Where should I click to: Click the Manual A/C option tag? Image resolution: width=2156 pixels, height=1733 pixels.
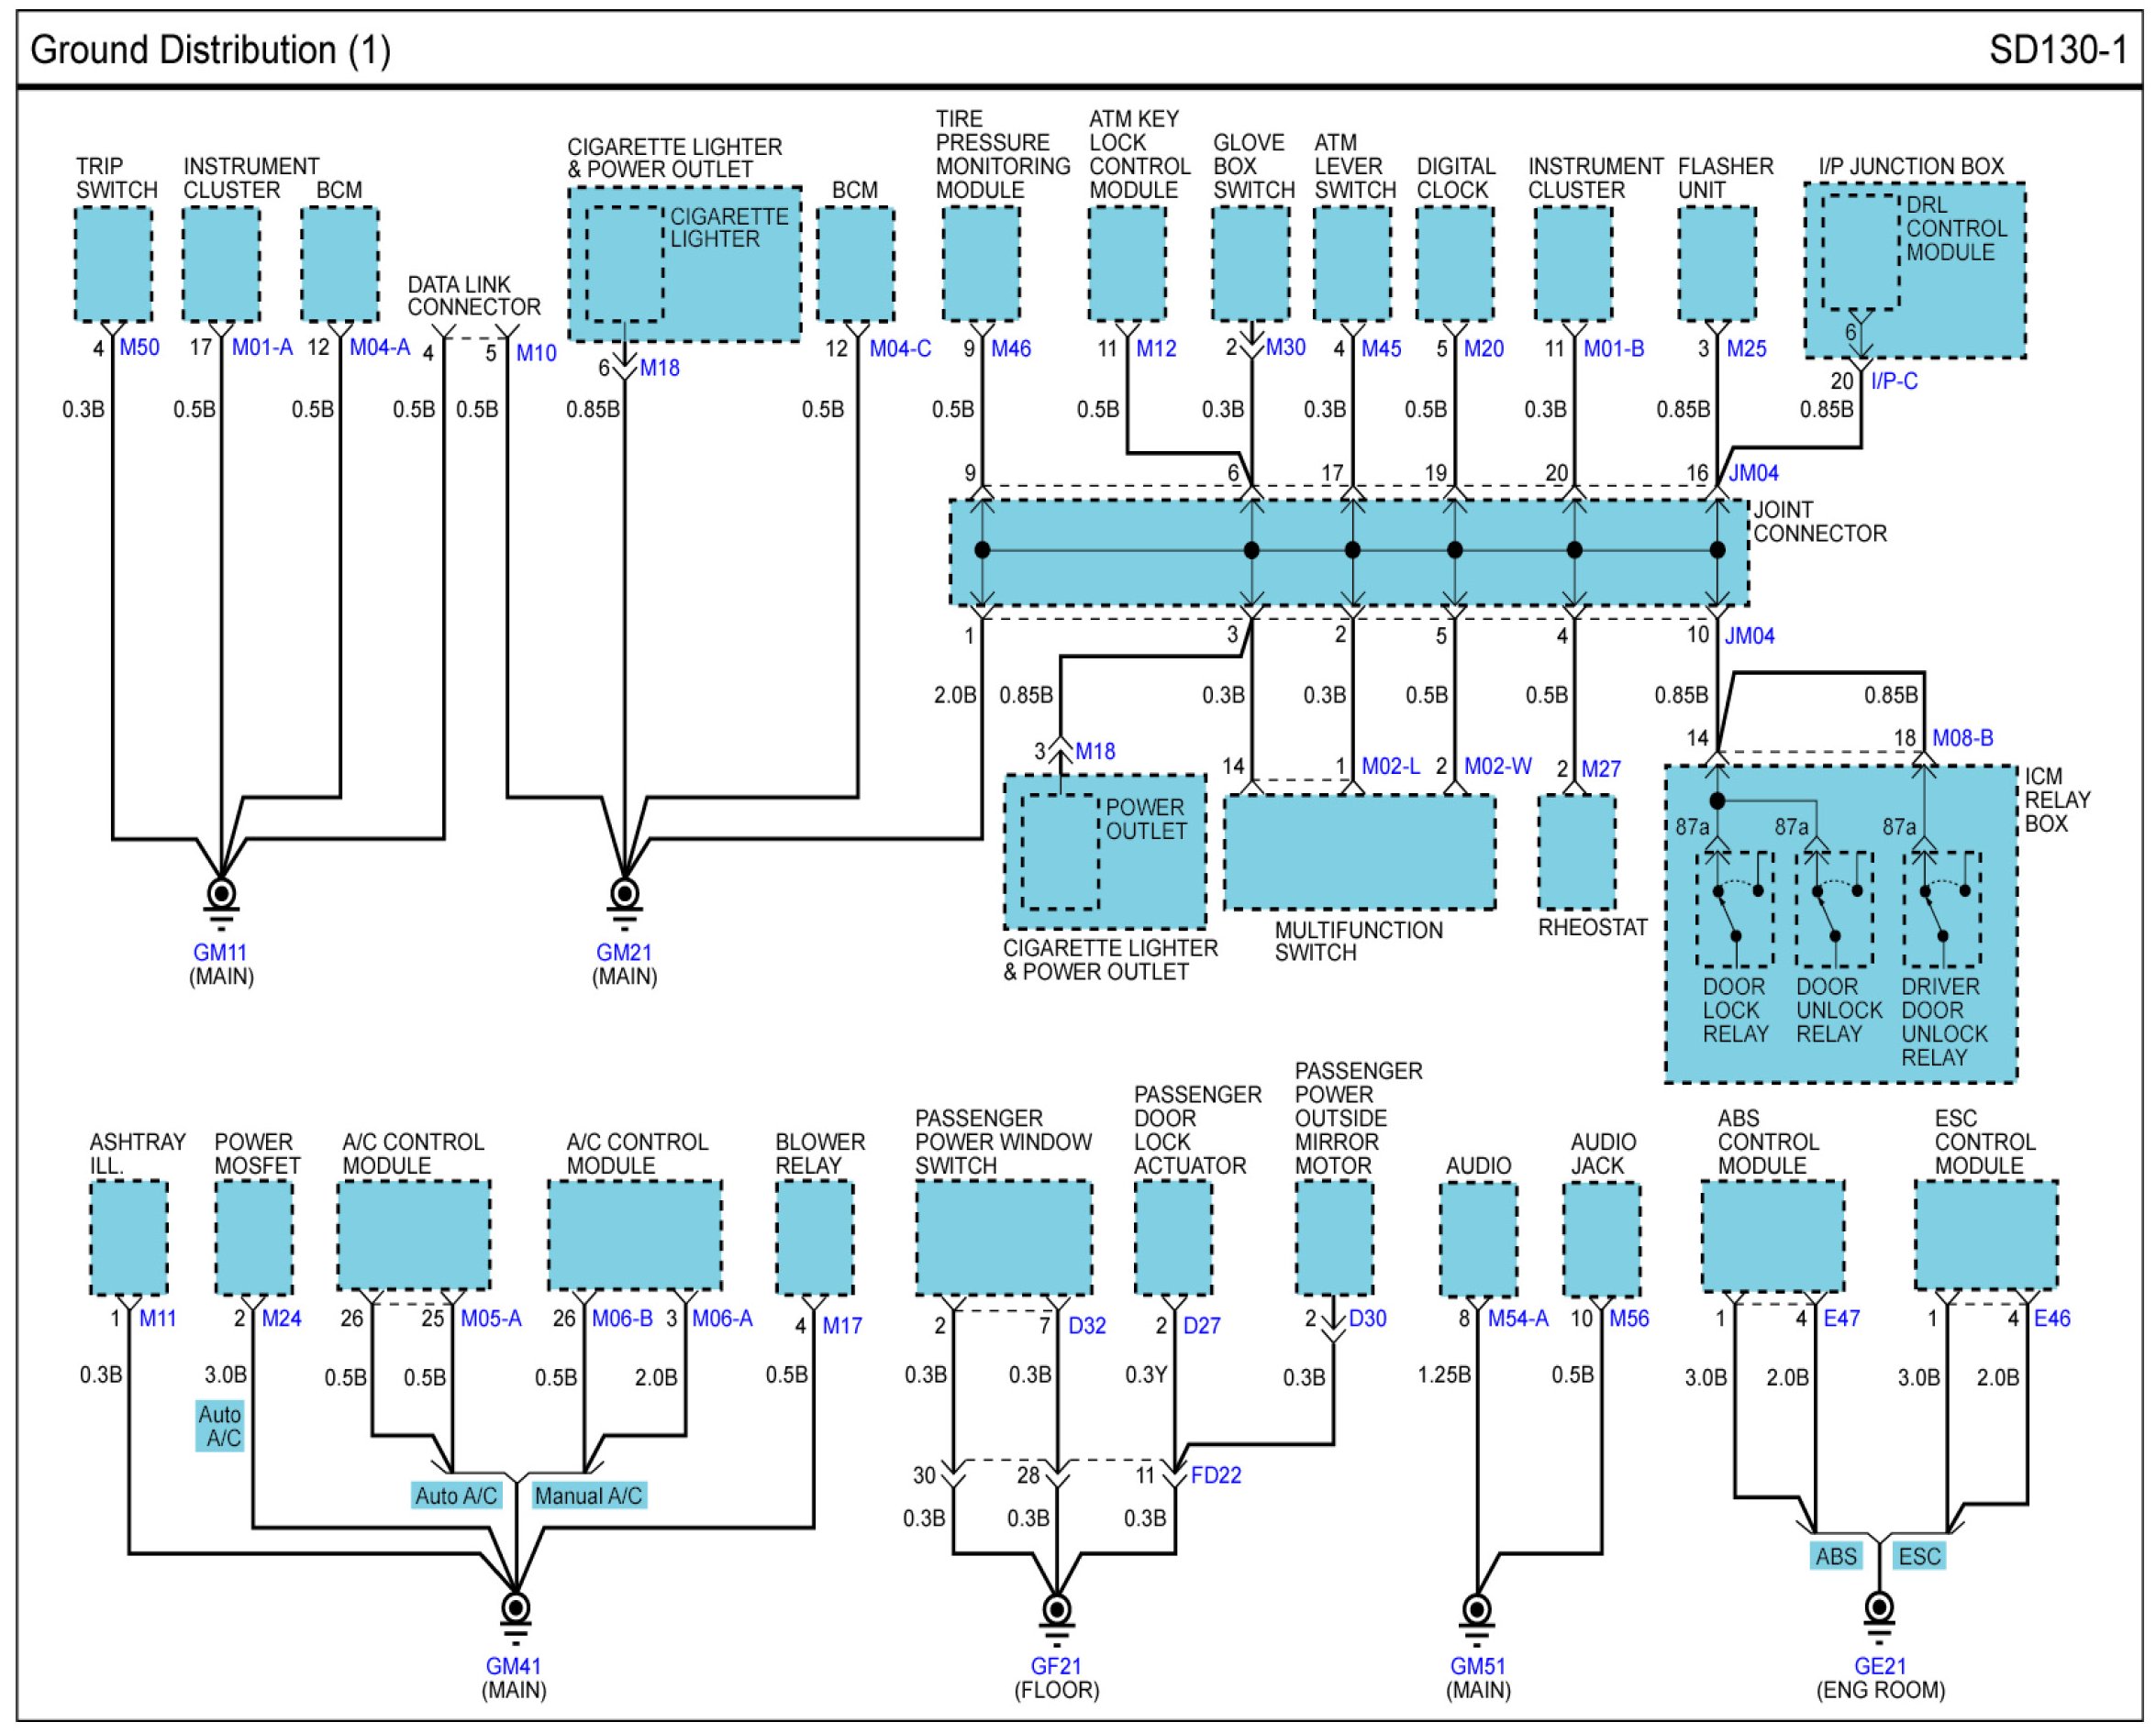[588, 1496]
